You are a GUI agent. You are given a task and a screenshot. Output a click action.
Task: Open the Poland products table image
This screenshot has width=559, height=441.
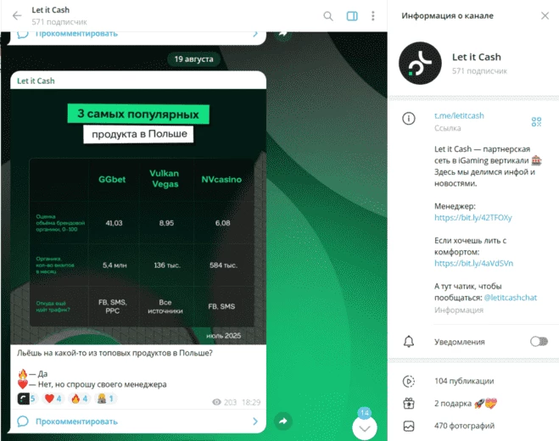pyautogui.click(x=138, y=216)
